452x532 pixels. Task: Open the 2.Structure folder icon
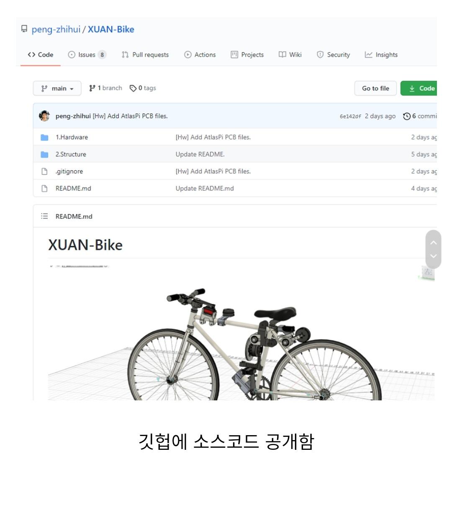click(44, 154)
